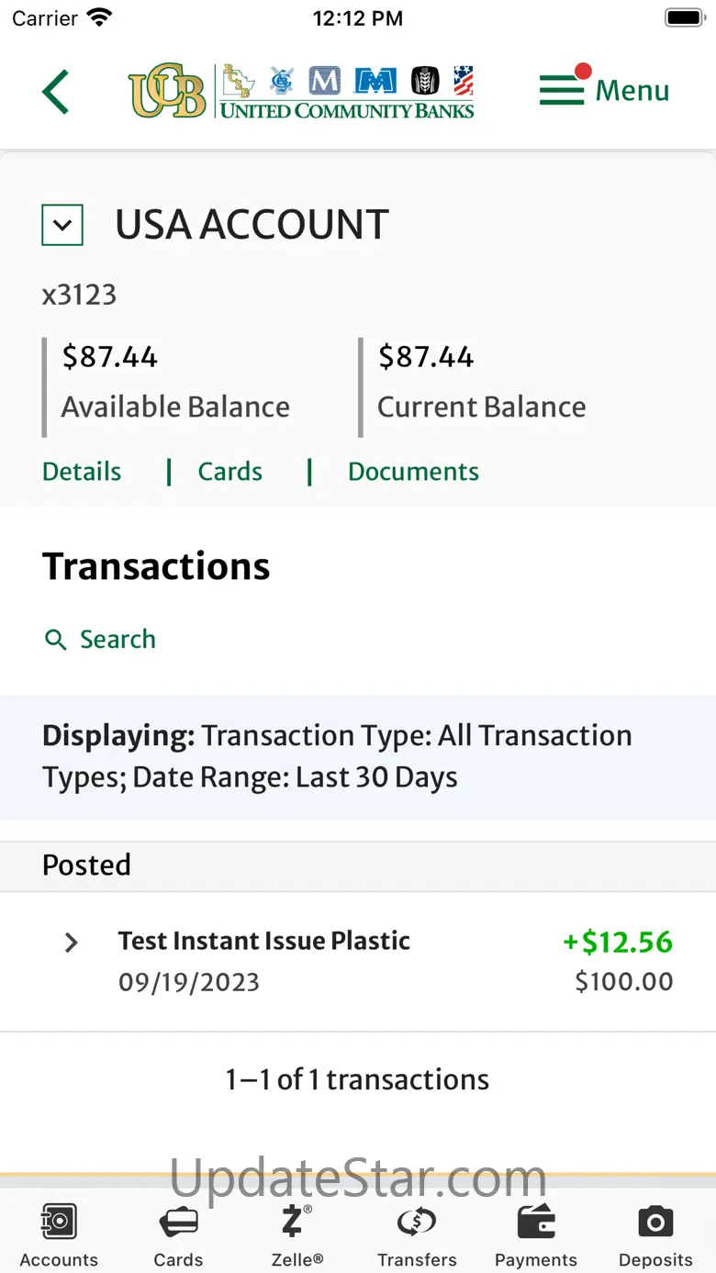Image resolution: width=716 pixels, height=1273 pixels.
Task: Open the Details link
Action: click(x=82, y=472)
